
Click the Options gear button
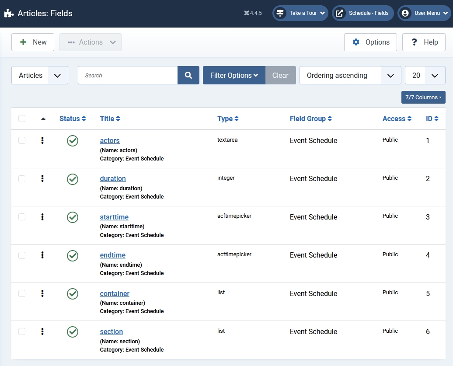[370, 42]
